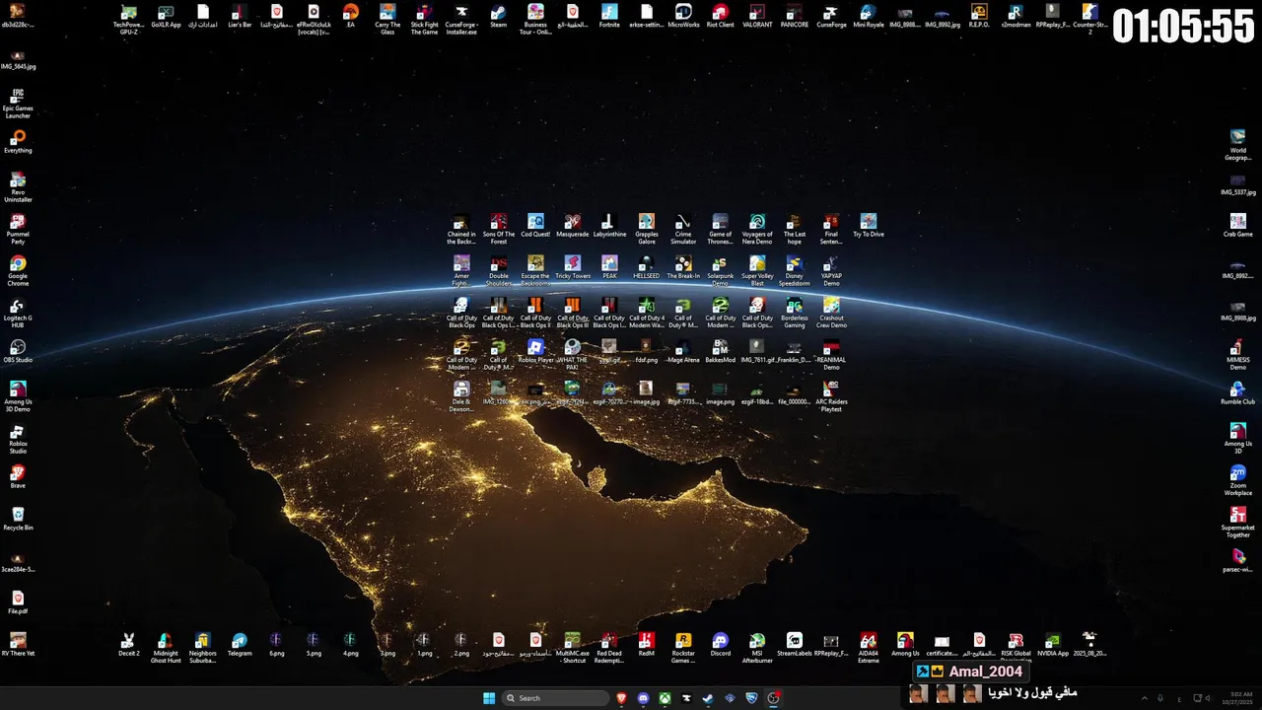Open ARC Raiders Playtest shortcut

pos(831,395)
